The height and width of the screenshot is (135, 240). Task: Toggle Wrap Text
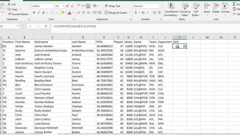(112, 6)
